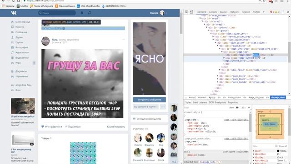The height and width of the screenshot is (164, 291).
Task: Open the ЯСНО community cover photo
Action: [x=150, y=59]
